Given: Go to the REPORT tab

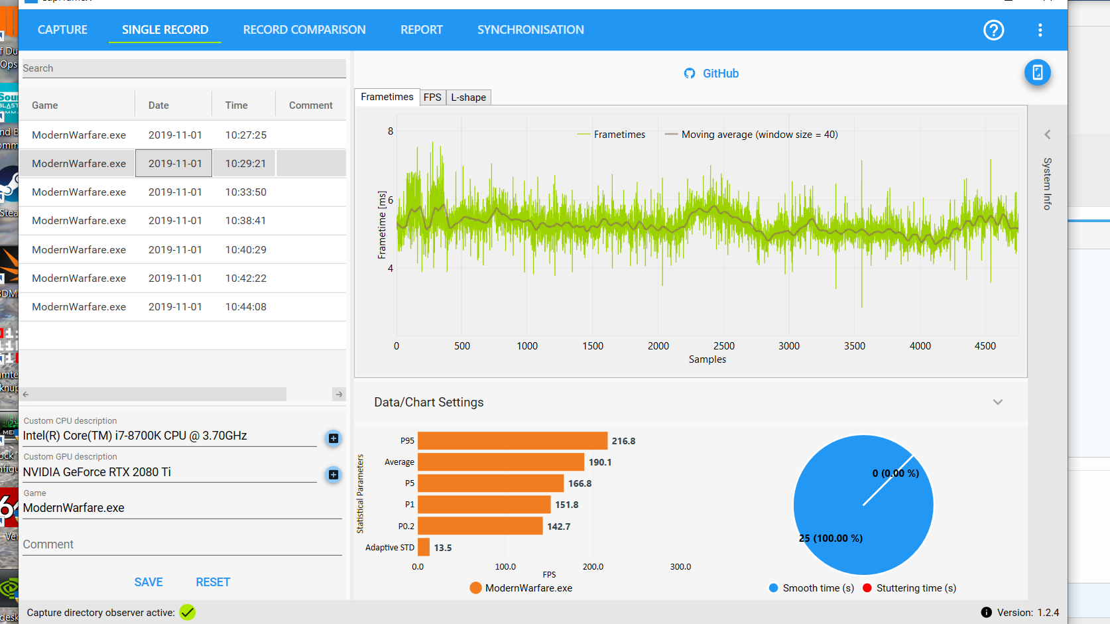Looking at the screenshot, I should pos(422,30).
